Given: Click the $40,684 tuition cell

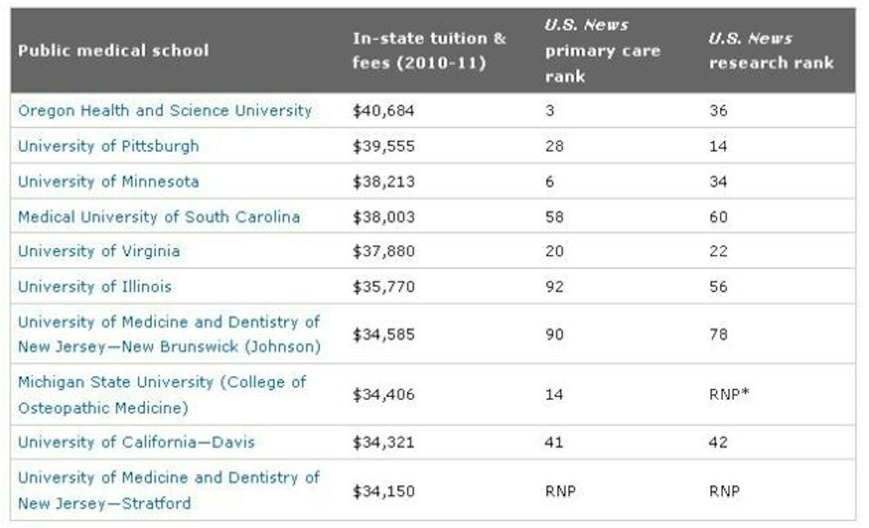Looking at the screenshot, I should coord(383,111).
